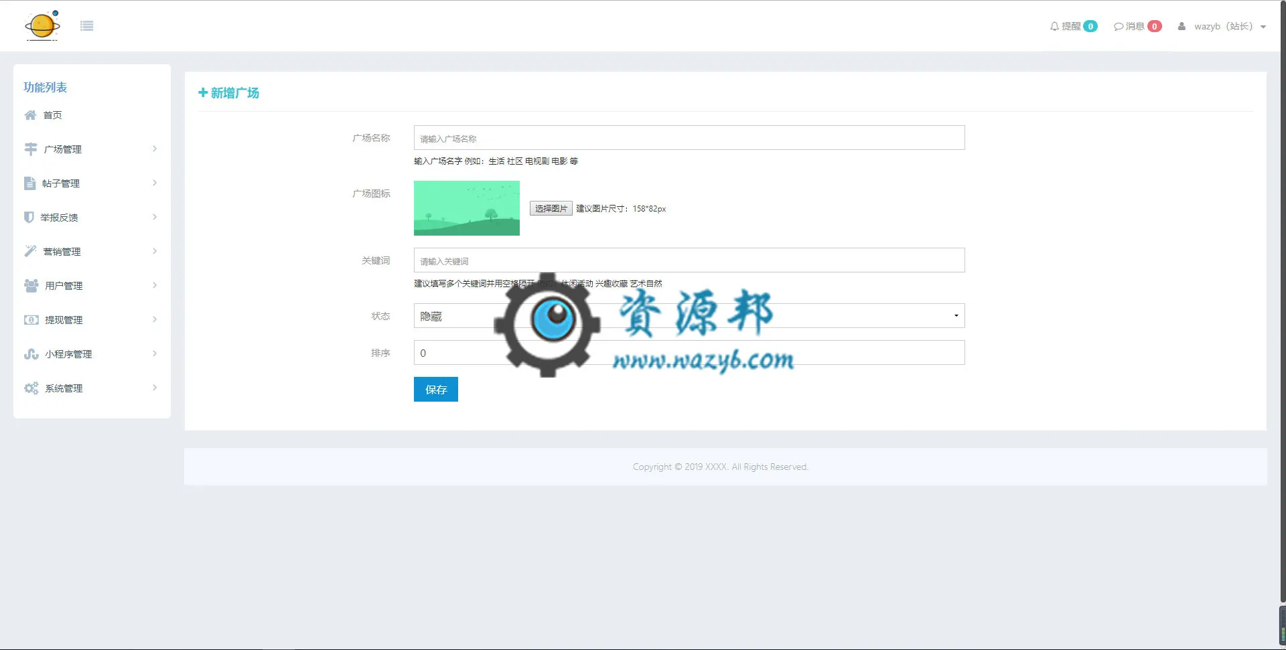Toggle the sidebar menu list icon
This screenshot has height=650, width=1286.
(x=86, y=26)
